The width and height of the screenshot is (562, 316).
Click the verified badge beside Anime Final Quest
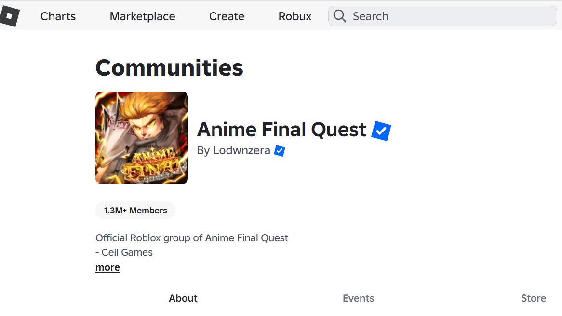coord(381,131)
